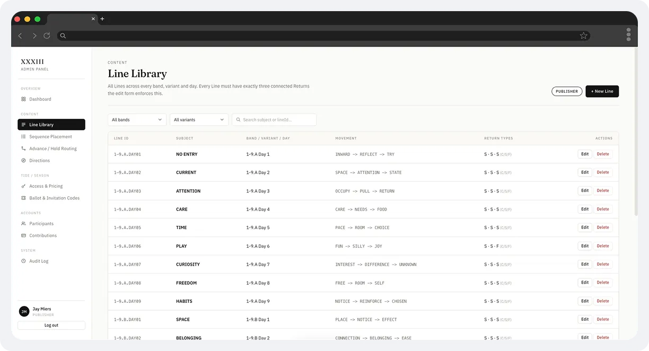Click the browser back arrow
This screenshot has height=351, width=649.
(x=20, y=36)
